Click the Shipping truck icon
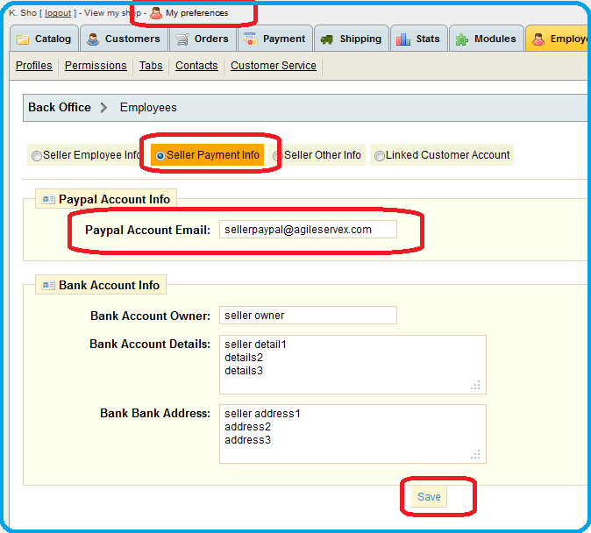This screenshot has height=533, width=591. point(327,39)
